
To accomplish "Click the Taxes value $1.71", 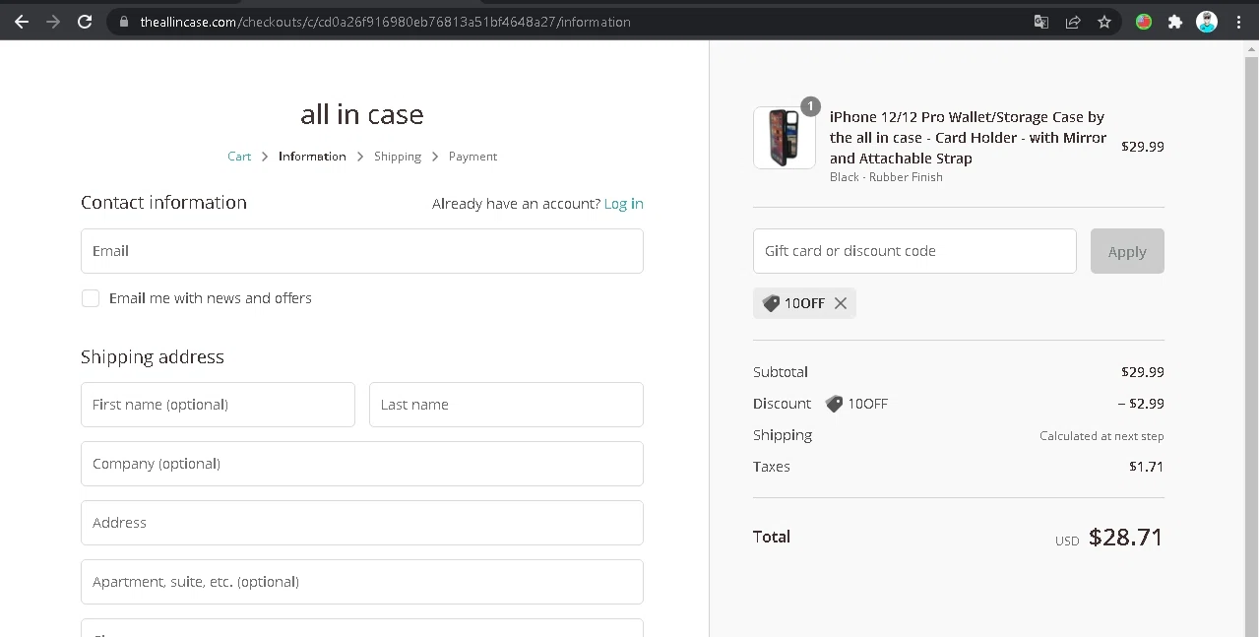I will tap(1147, 467).
